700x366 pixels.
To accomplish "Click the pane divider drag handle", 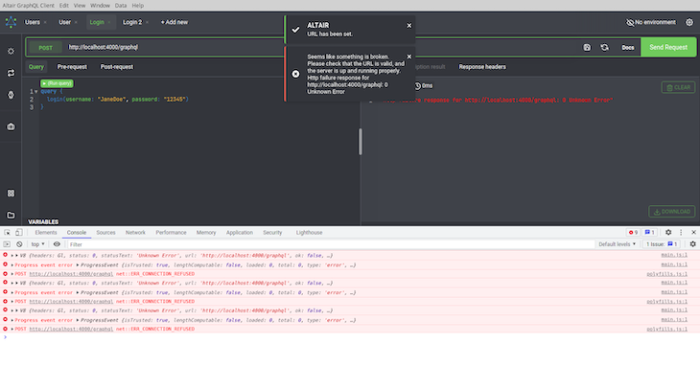I will (361, 142).
